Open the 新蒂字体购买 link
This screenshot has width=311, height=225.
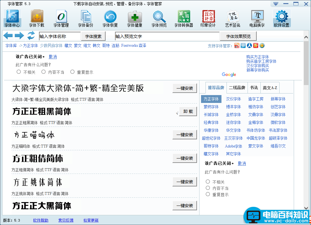258,70
